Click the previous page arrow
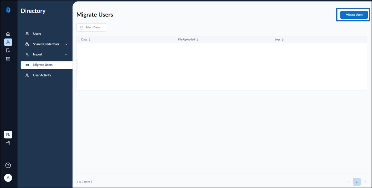The image size is (372, 188). [x=348, y=182]
